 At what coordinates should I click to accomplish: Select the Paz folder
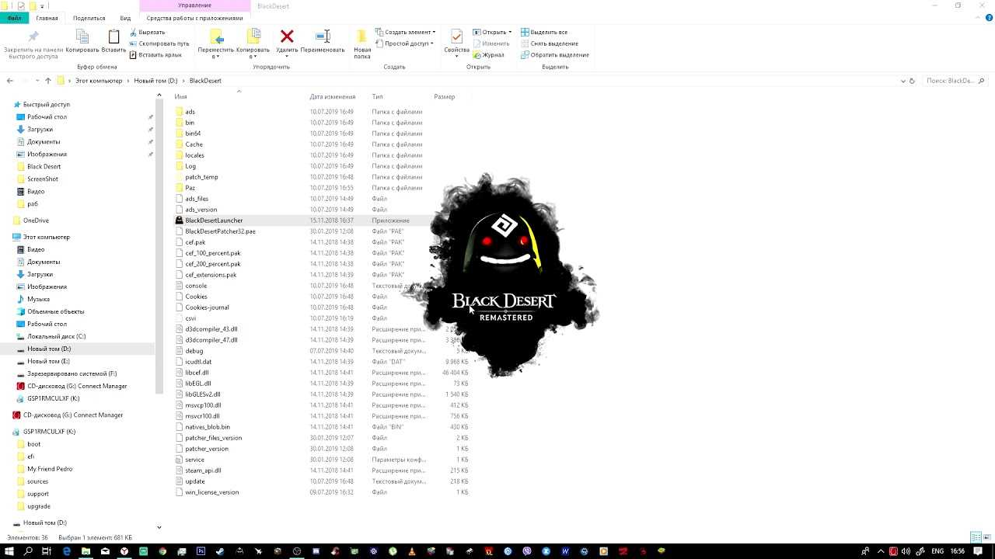(190, 188)
